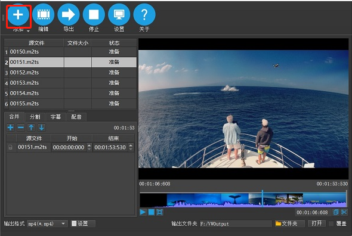This screenshot has height=236, width=352.
Task: Click the 状态 column header
Action: [x=114, y=43]
